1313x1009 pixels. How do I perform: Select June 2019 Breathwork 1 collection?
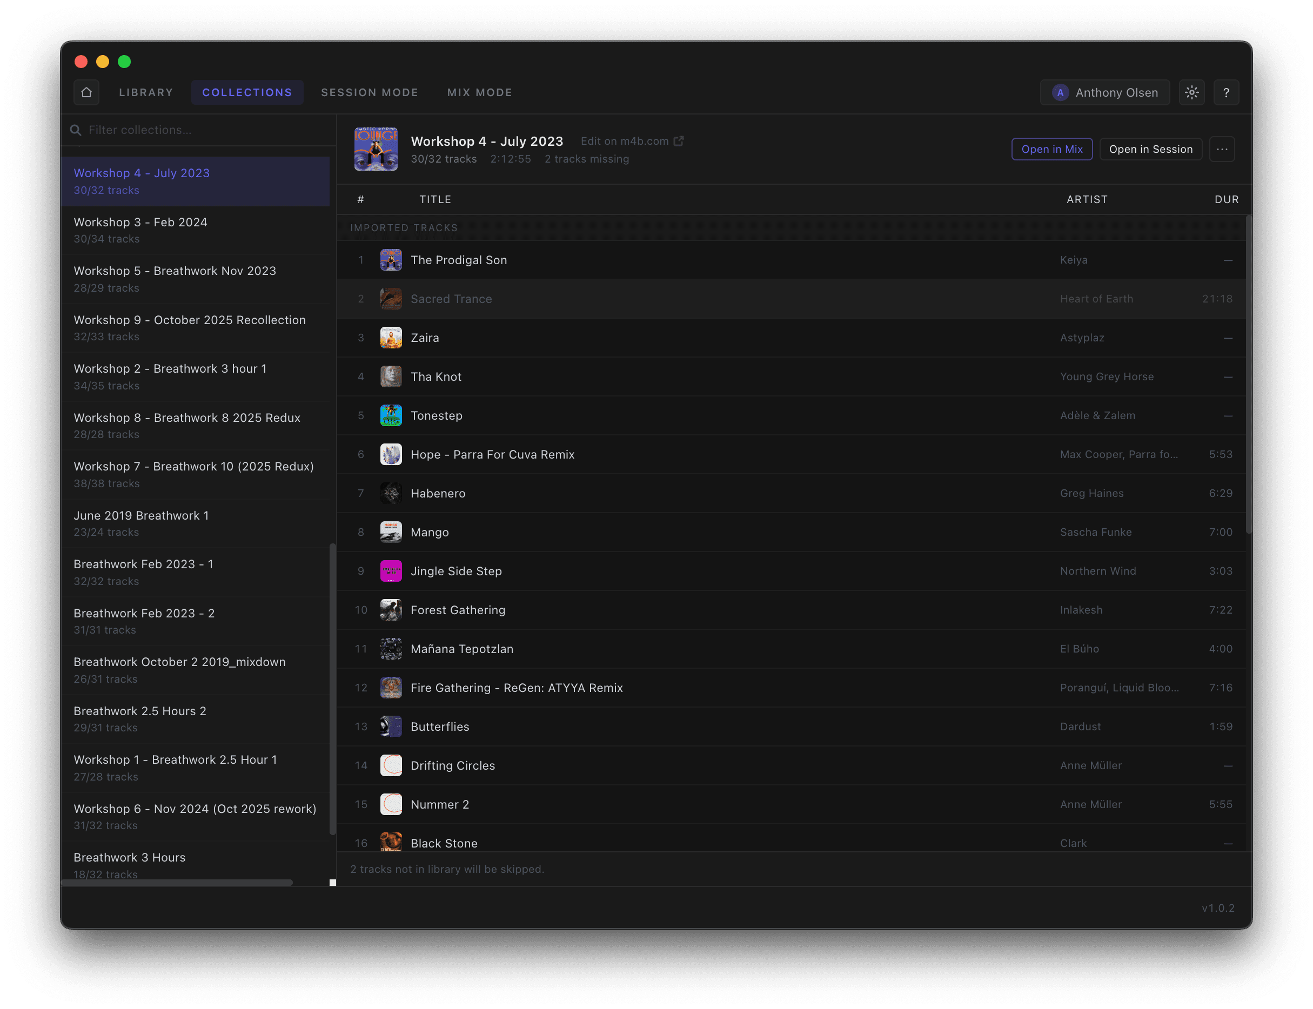(x=195, y=524)
